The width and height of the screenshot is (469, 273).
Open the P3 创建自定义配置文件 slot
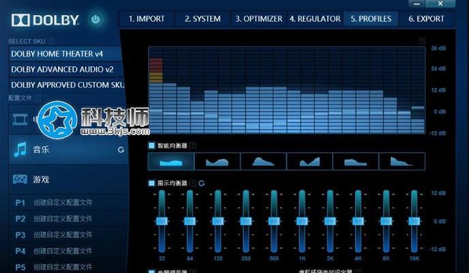click(x=68, y=235)
